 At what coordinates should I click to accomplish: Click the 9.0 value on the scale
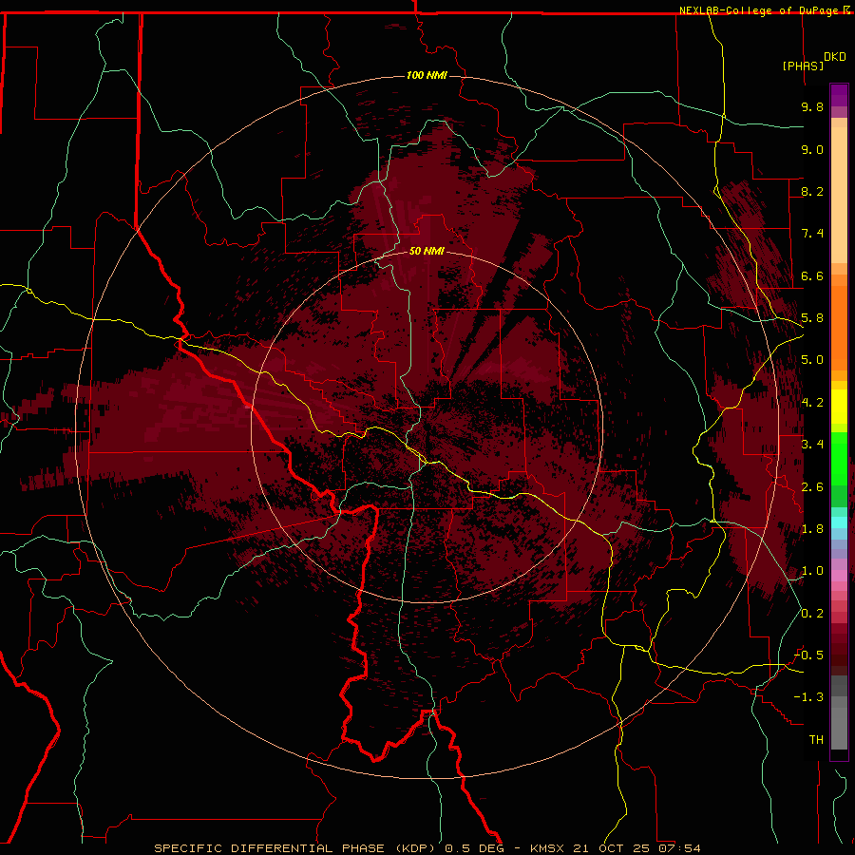[x=812, y=149]
